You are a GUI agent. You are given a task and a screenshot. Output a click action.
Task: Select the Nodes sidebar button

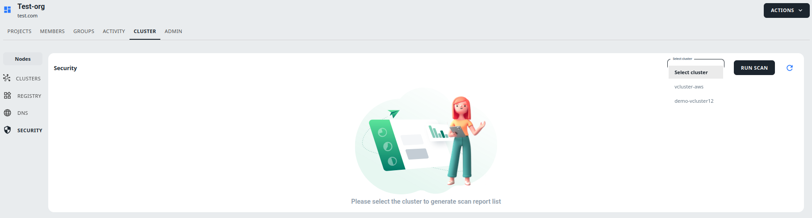23,59
